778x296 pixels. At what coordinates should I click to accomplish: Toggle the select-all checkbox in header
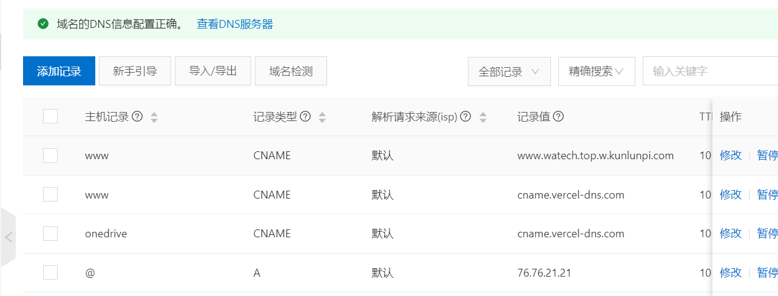(x=50, y=116)
